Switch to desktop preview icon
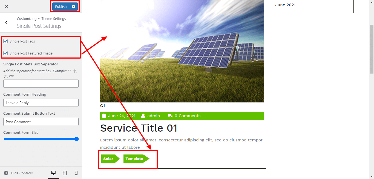This screenshot has width=374, height=179. pos(53,173)
